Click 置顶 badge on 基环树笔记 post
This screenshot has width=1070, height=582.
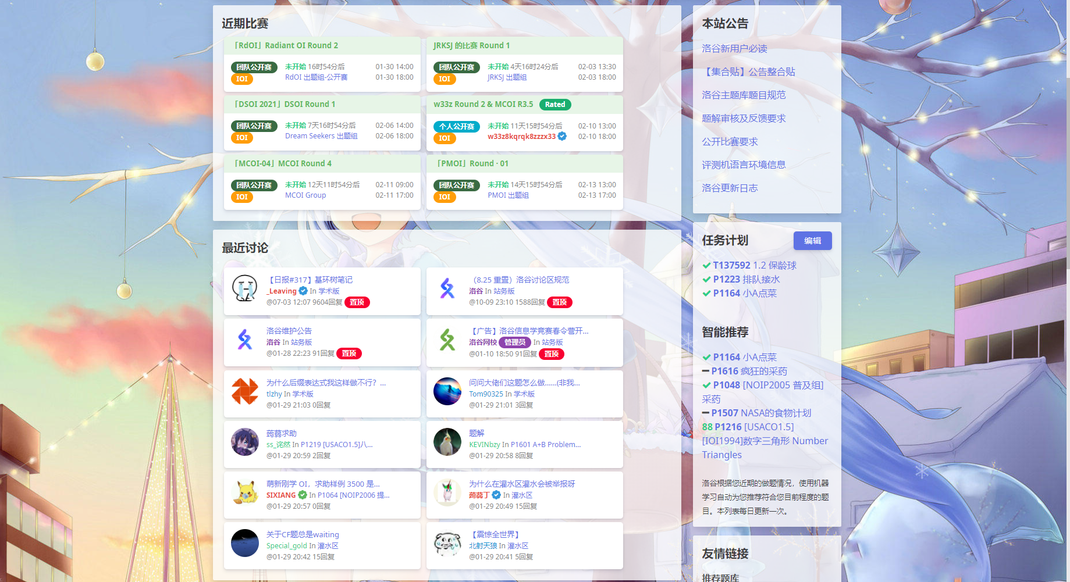tap(357, 302)
